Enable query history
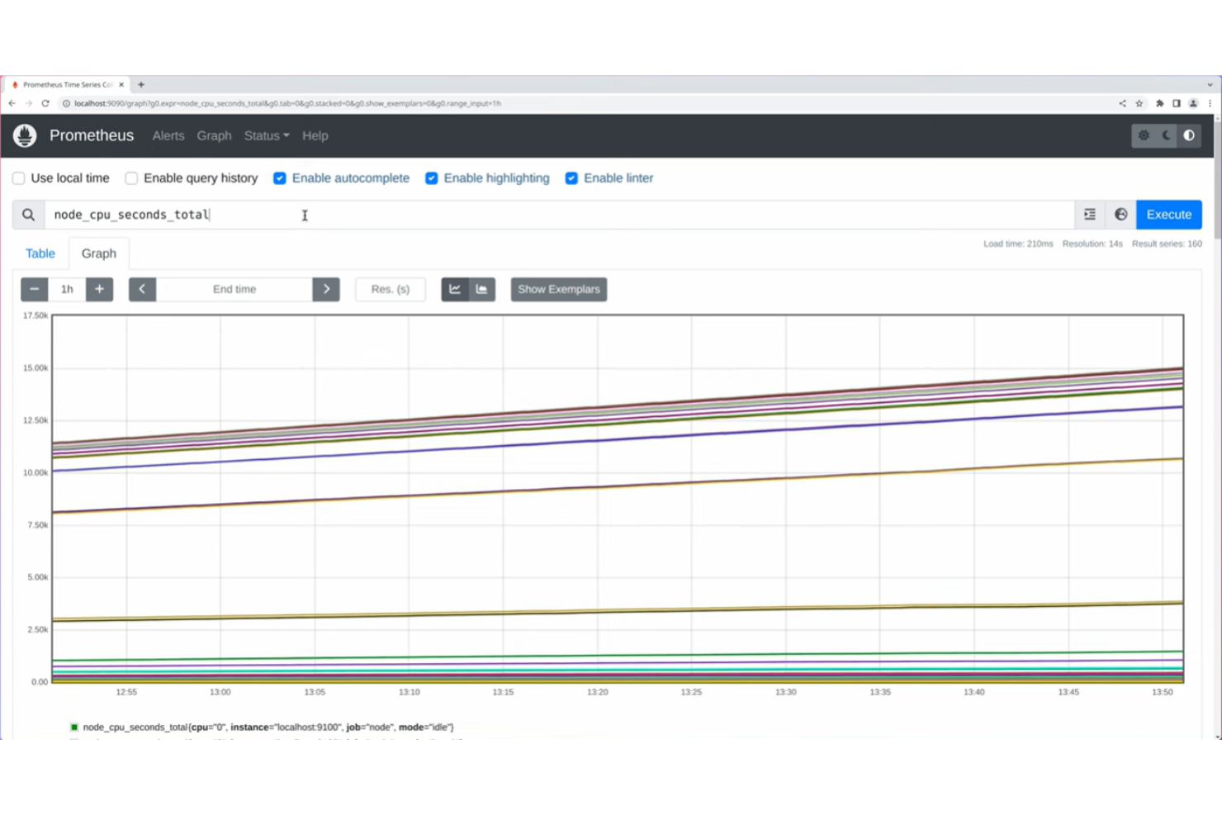Screen dimensions: 1222x815 pyautogui.click(x=131, y=178)
